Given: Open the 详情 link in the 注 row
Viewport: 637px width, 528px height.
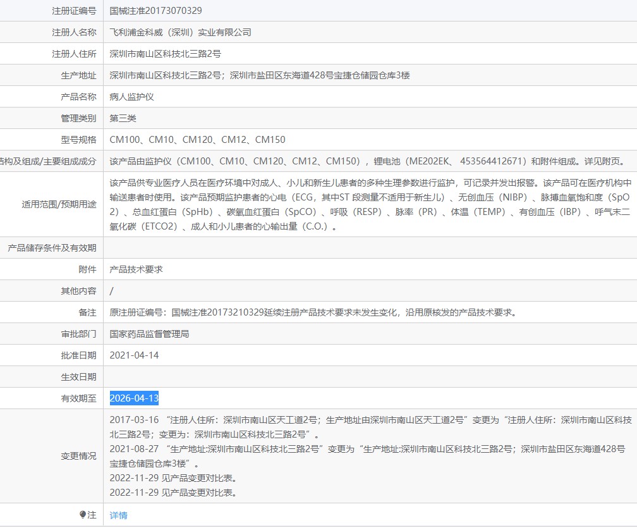Looking at the screenshot, I should [118, 515].
